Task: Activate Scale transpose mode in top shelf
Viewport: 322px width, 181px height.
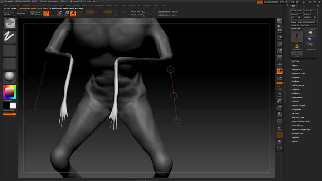Action: [66, 14]
